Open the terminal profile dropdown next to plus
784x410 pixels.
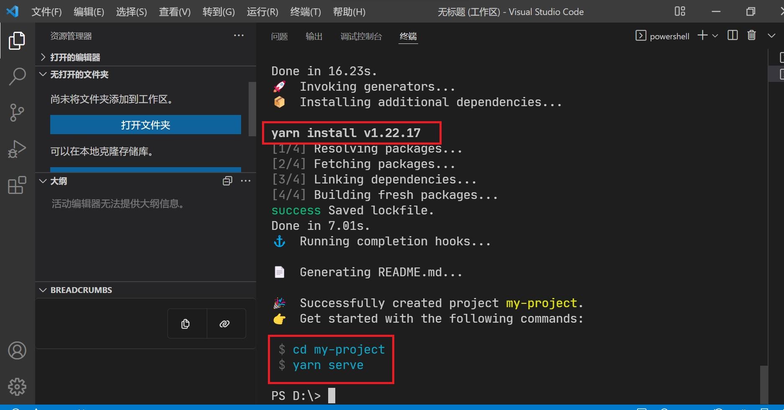[x=715, y=36]
